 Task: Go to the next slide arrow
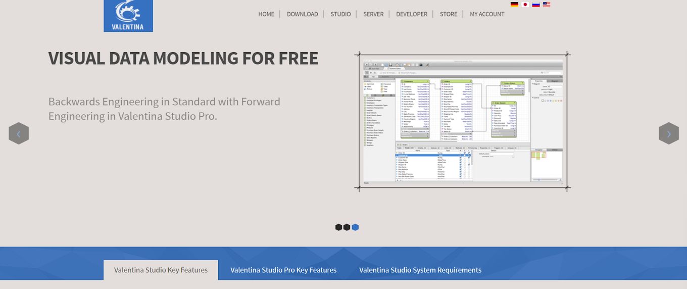pyautogui.click(x=669, y=133)
